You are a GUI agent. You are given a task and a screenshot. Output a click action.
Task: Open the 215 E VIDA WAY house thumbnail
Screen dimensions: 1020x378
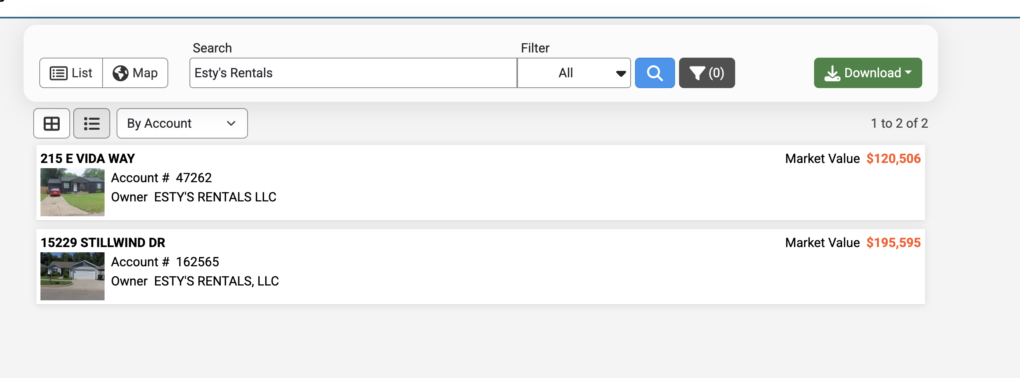point(73,192)
